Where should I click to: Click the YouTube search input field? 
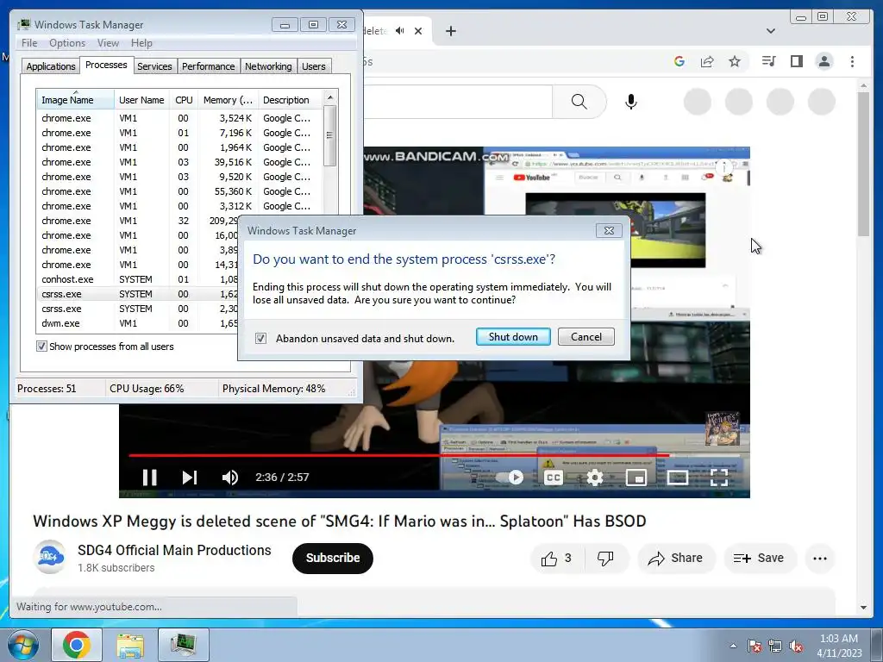pyautogui.click(x=457, y=102)
